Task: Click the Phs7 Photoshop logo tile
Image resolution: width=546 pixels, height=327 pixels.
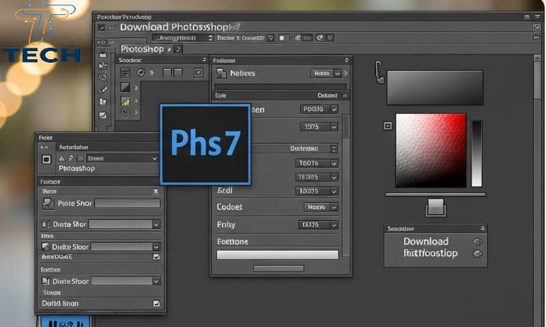Action: click(205, 144)
